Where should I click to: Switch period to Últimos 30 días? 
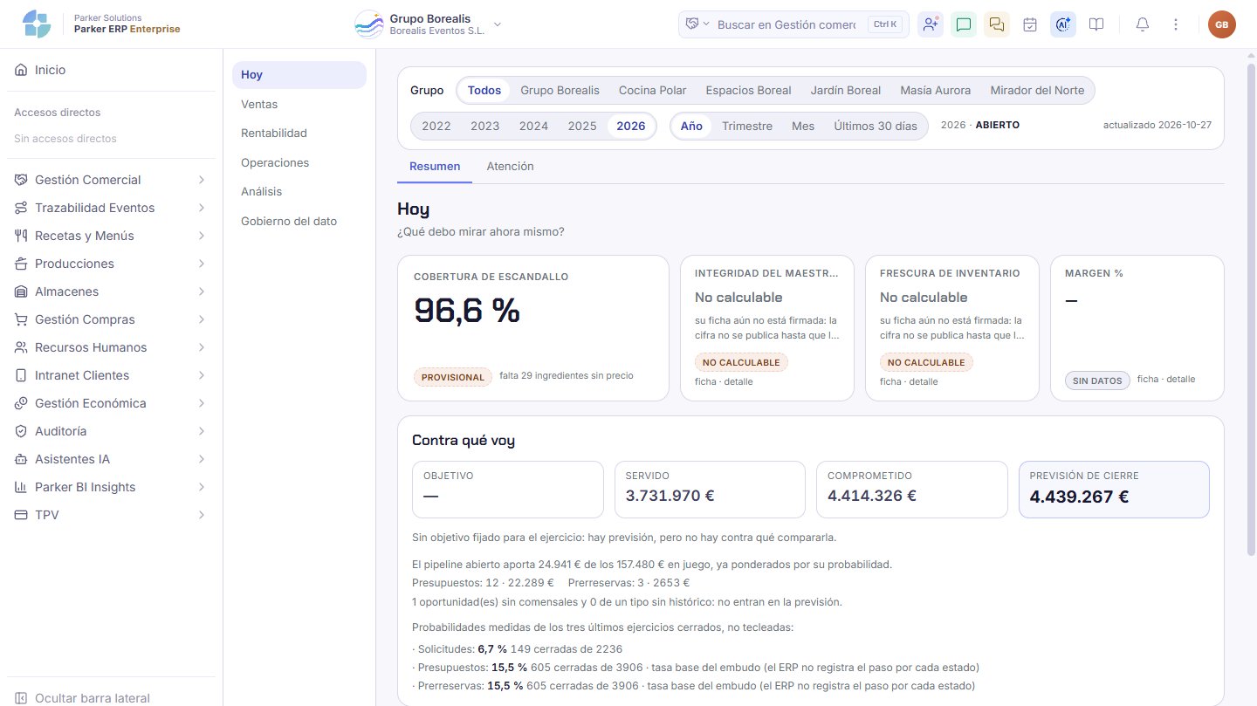coord(876,126)
